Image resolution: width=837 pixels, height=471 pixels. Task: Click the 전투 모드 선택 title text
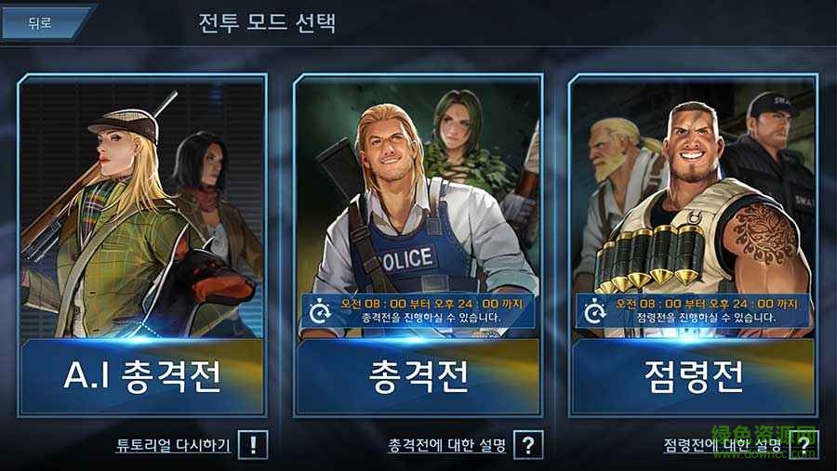268,23
